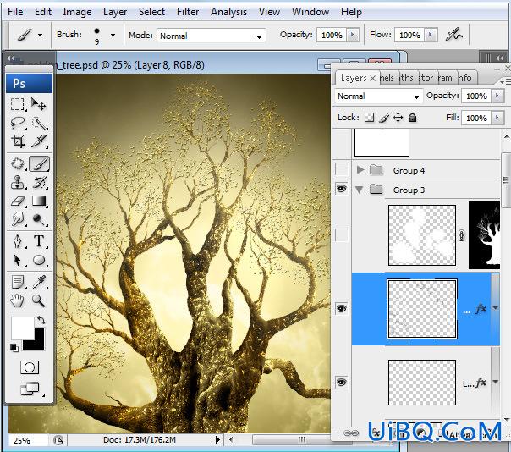Open the Layer menu
Viewport: 511px width, 452px height.
[x=115, y=12]
